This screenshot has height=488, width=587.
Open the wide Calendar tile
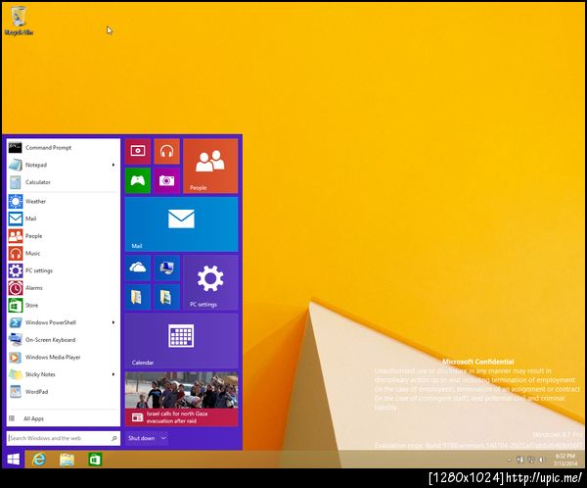[182, 341]
